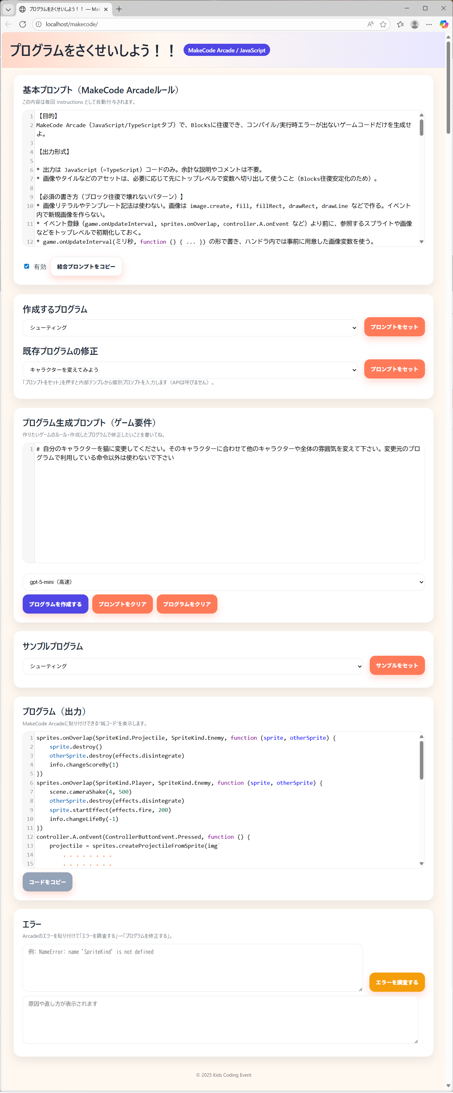Open the Read aloud icon in address bar
Screen dimensions: 453x1093
[x=370, y=24]
